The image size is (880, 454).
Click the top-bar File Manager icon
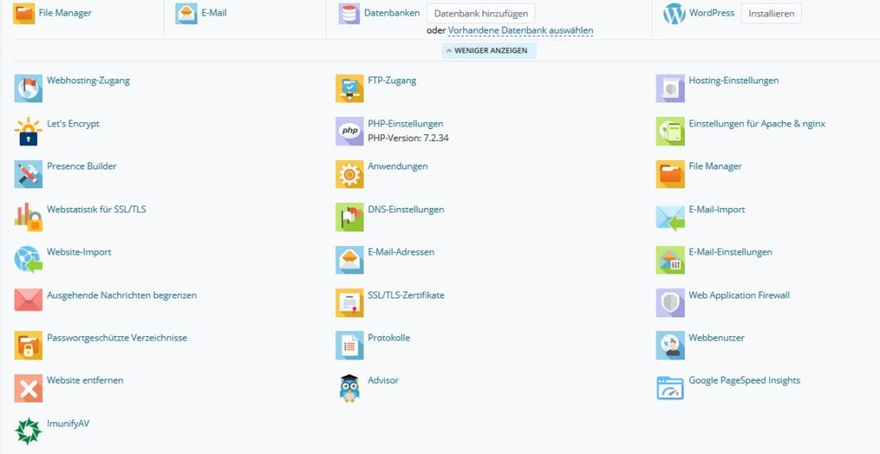(23, 13)
